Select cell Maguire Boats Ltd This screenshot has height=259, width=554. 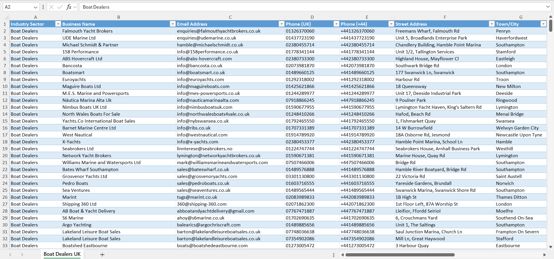[119, 86]
